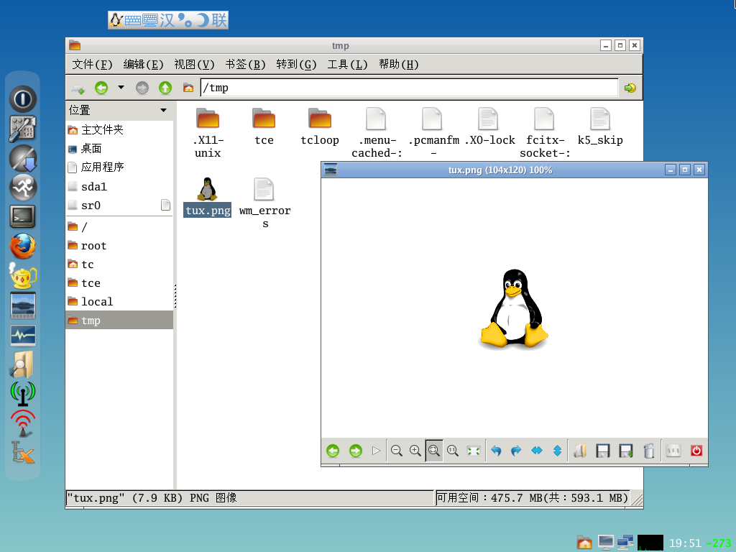The image size is (736, 552).
Task: Set image to original 1:1 size
Action: pyautogui.click(x=453, y=451)
